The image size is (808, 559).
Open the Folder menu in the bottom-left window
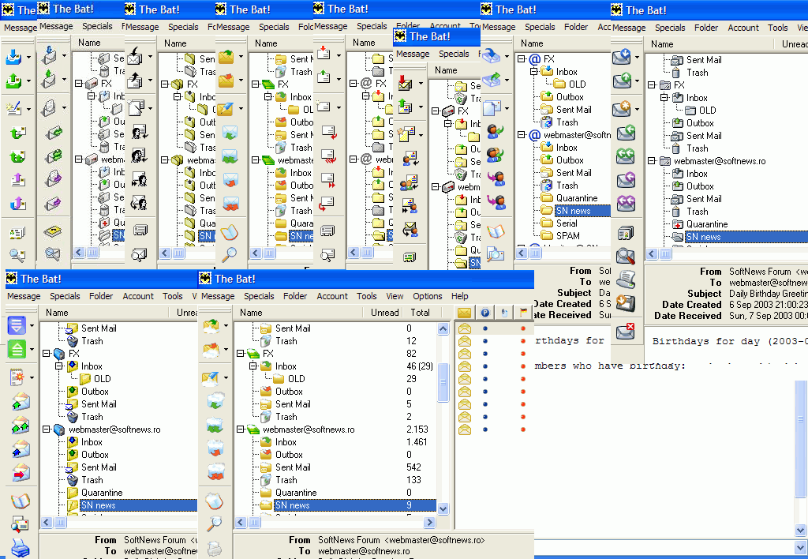coord(101,296)
